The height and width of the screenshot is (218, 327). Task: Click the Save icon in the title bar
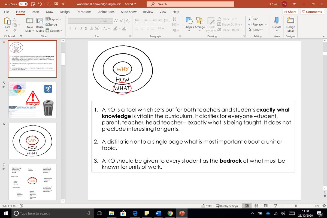pyautogui.click(x=33, y=4)
